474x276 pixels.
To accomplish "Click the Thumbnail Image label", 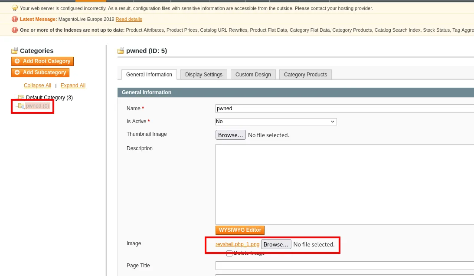I will [147, 134].
